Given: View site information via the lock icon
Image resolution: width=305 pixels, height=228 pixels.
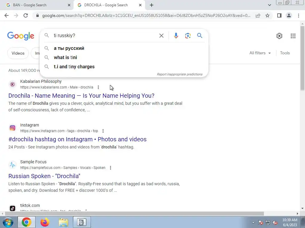Looking at the screenshot, I should coord(38,15).
